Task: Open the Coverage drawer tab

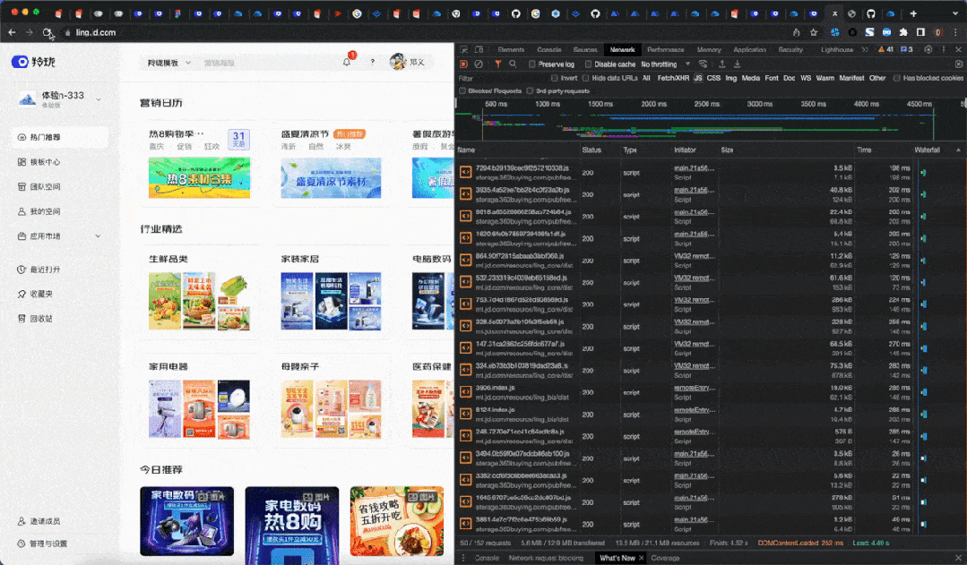Action: coord(665,558)
